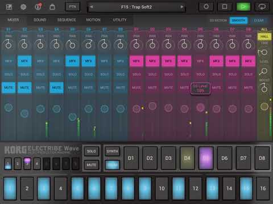Screen dimensions: 273x204
Task: Click the S5 level fader knob
Action: (72, 117)
